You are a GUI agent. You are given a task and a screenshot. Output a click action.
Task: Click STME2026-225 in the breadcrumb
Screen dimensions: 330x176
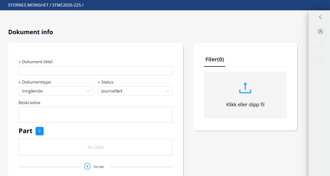tap(66, 5)
